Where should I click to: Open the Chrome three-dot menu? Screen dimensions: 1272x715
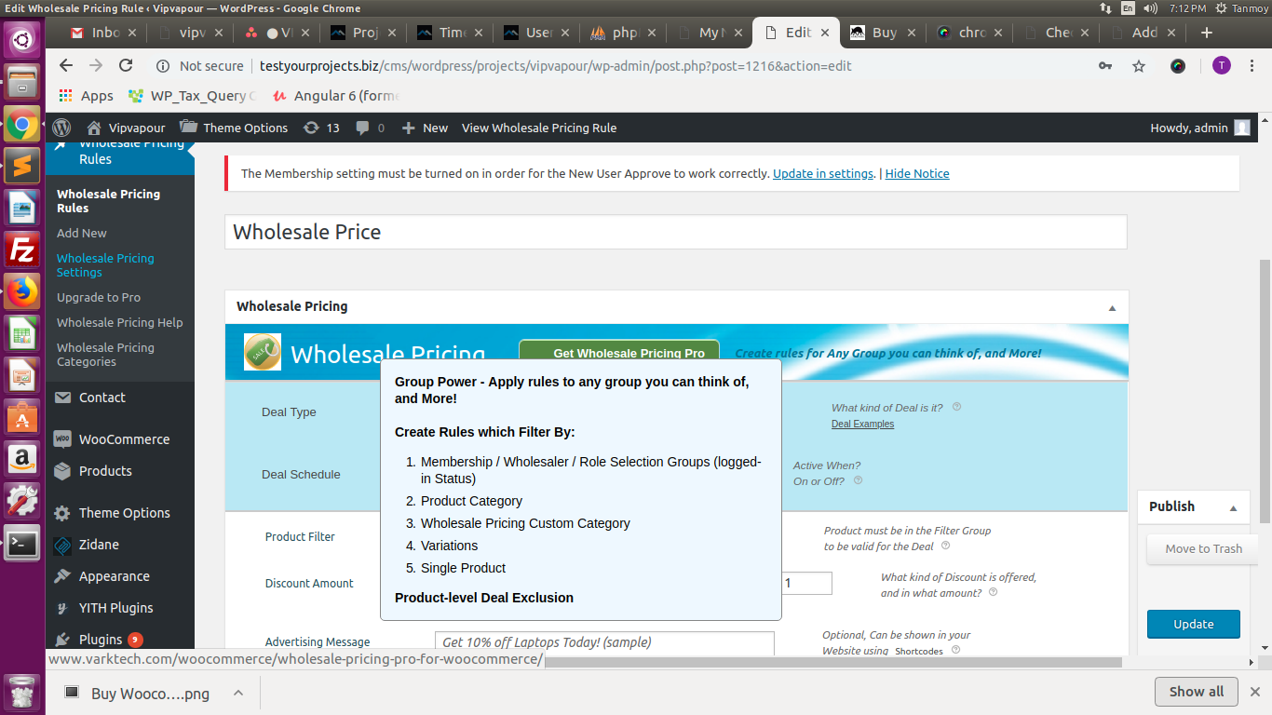coord(1253,65)
